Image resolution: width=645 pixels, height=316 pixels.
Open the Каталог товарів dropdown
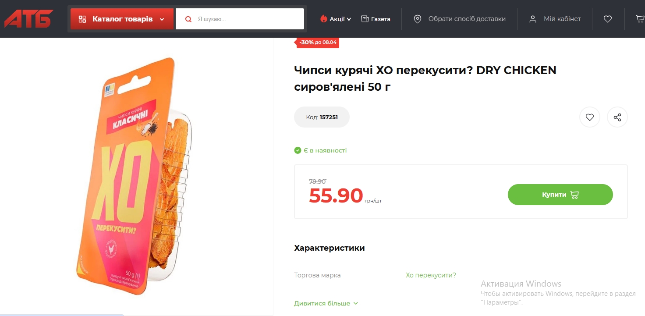click(x=122, y=19)
